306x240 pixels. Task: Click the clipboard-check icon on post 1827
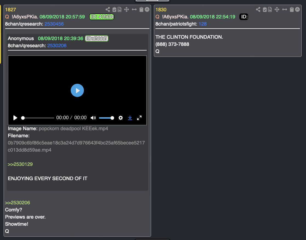point(114,9)
